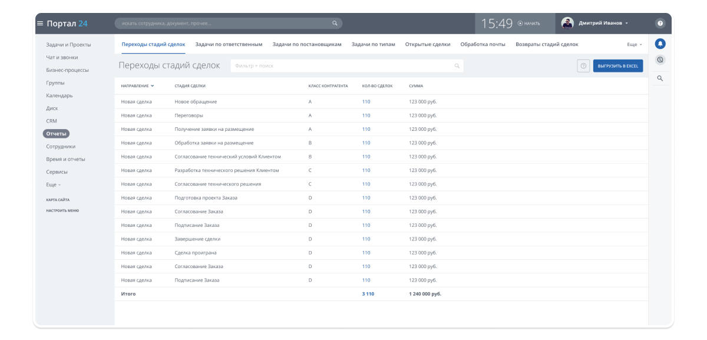This screenshot has height=340, width=707.
Task: Click the 15:49 clock display
Action: (x=497, y=24)
